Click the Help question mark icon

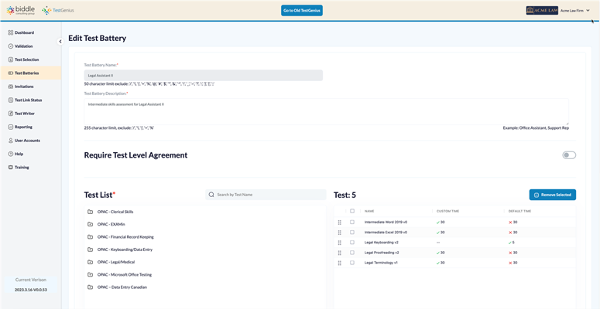point(11,154)
